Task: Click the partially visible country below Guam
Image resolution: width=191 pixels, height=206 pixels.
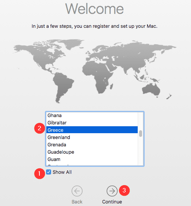Action: coord(92,165)
